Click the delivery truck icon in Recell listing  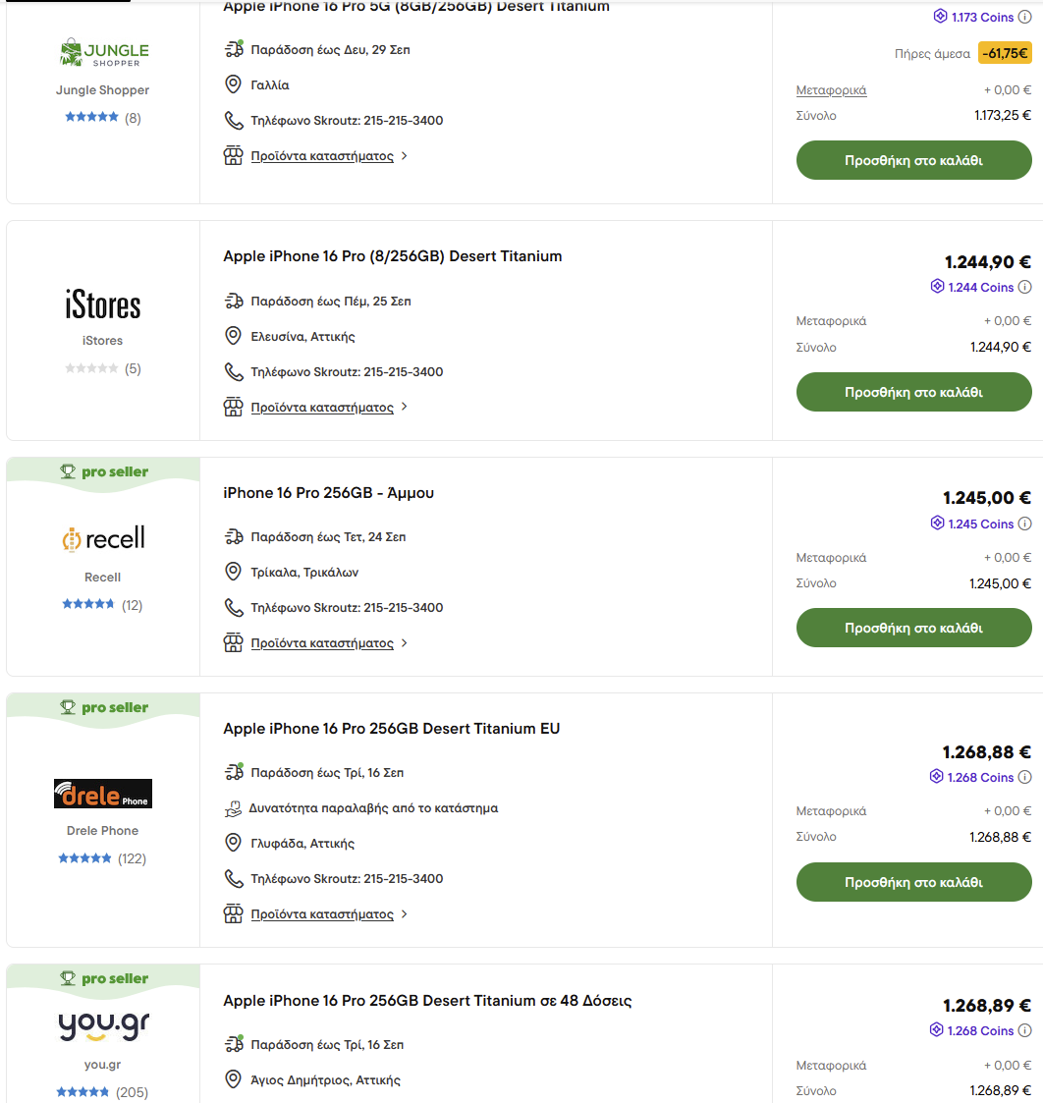(234, 536)
